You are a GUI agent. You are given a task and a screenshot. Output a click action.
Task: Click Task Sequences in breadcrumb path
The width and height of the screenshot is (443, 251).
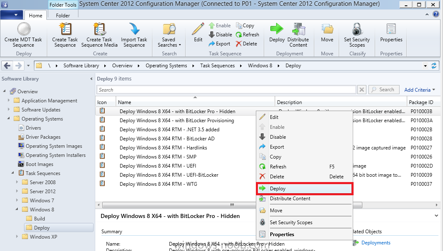click(x=217, y=66)
